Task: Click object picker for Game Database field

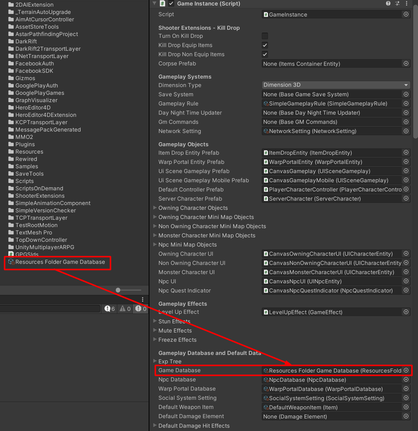Action: coord(406,370)
